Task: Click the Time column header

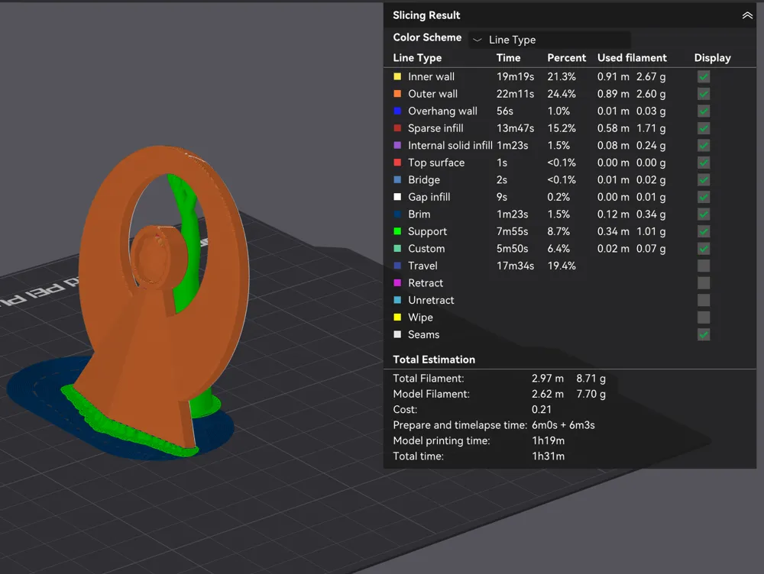Action: [508, 58]
